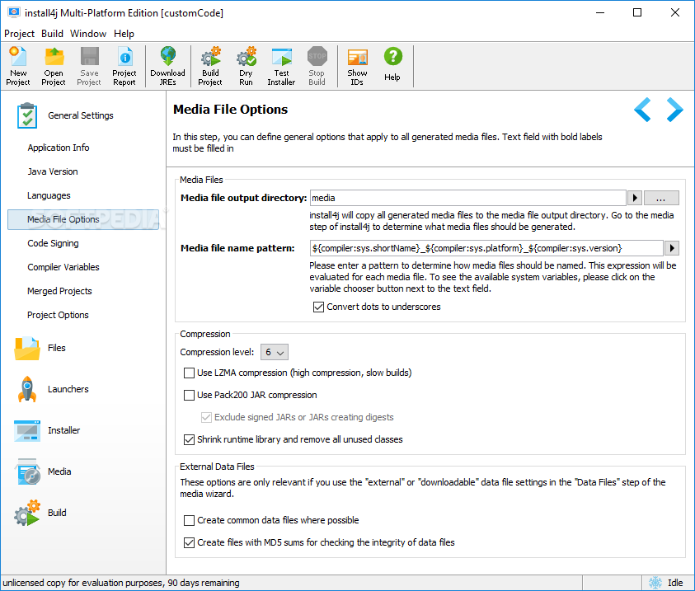Image resolution: width=695 pixels, height=591 pixels.
Task: Select Java Version step
Action: point(53,172)
